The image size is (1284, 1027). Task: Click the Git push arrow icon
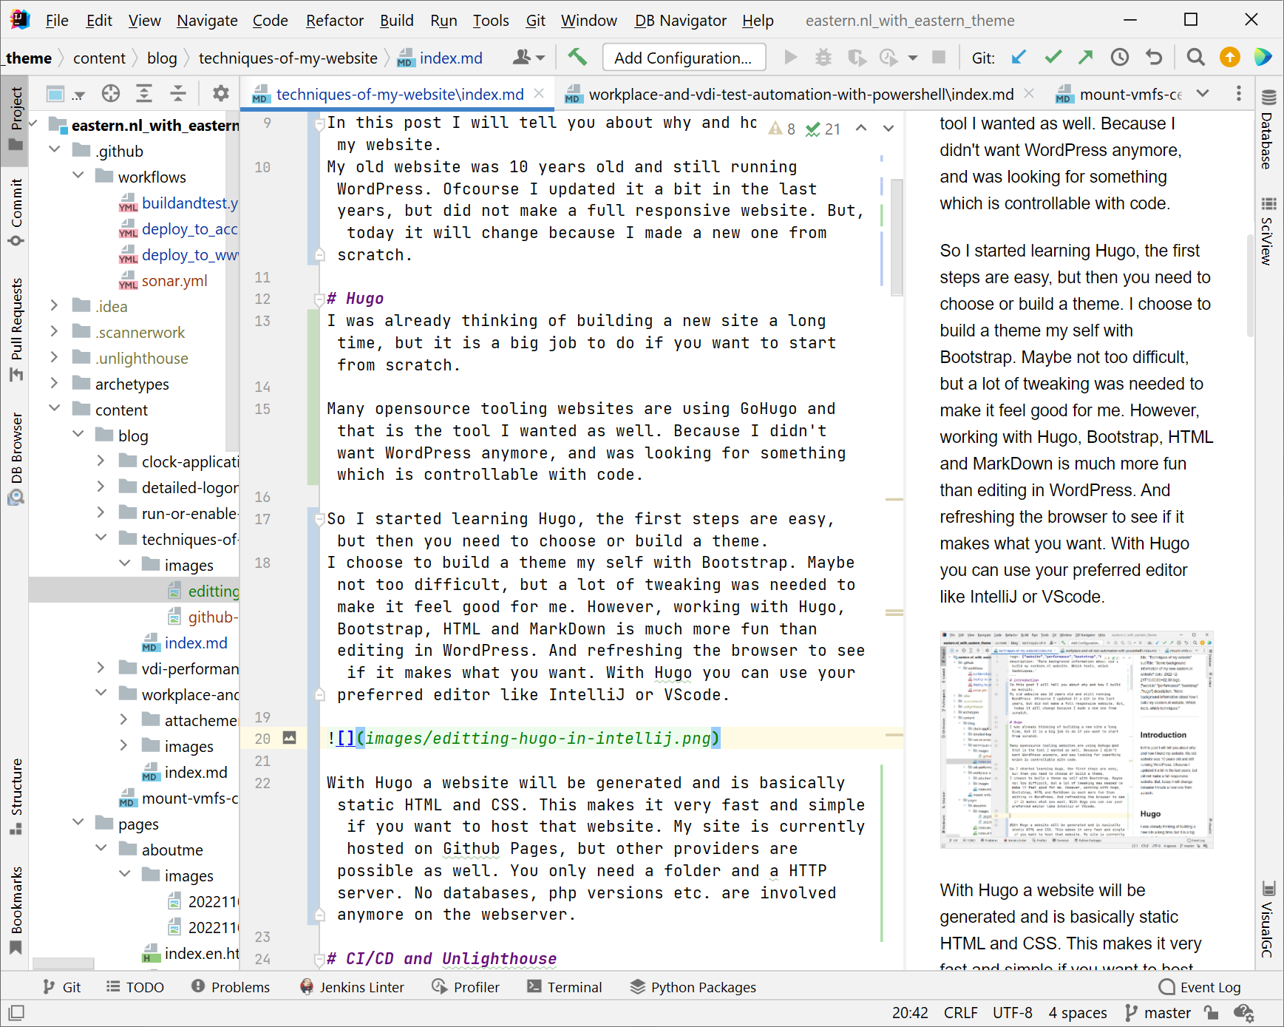[x=1086, y=58]
